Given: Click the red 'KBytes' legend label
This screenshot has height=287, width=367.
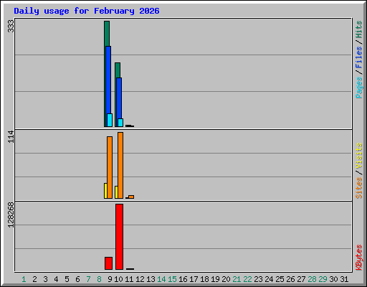Looking at the screenshot, I should 359,258.
